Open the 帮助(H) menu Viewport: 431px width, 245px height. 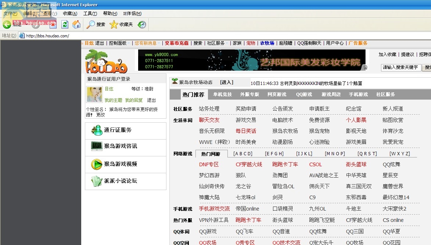[110, 14]
